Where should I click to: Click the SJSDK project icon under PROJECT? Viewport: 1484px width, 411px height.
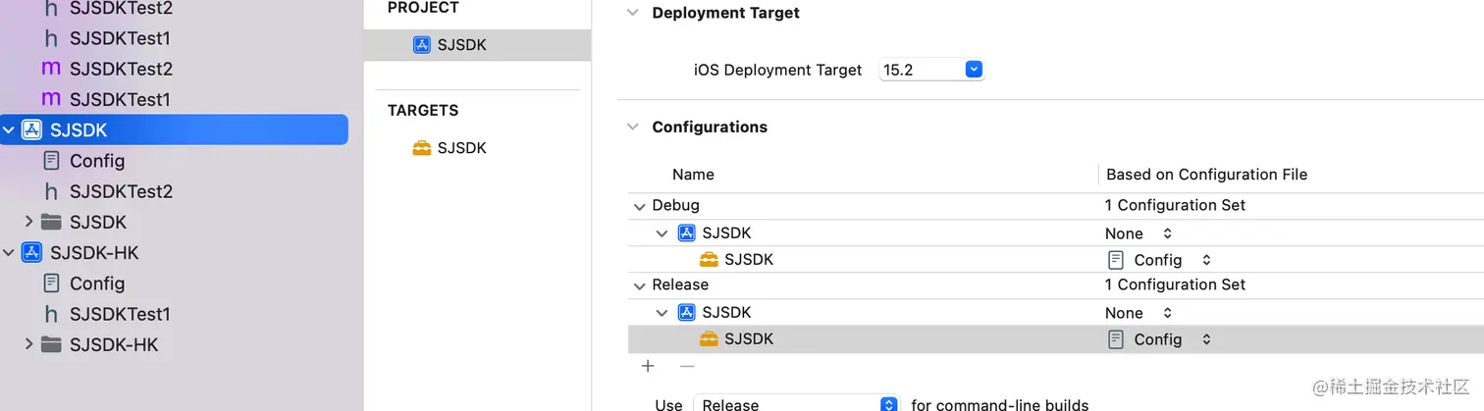point(422,45)
